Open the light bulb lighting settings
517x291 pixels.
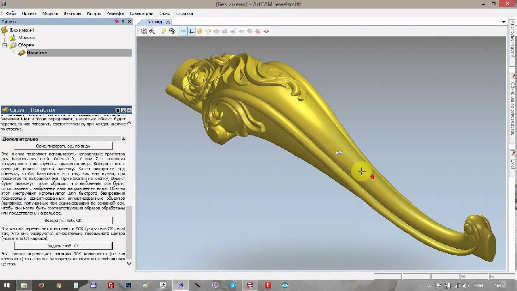(164, 31)
